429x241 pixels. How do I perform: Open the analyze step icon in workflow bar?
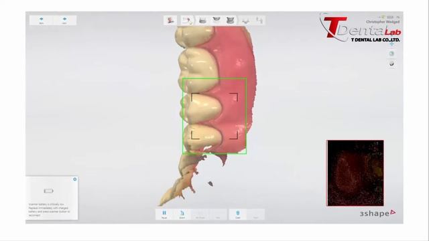246,21
